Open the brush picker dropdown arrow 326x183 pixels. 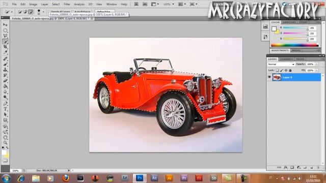[x=43, y=12]
